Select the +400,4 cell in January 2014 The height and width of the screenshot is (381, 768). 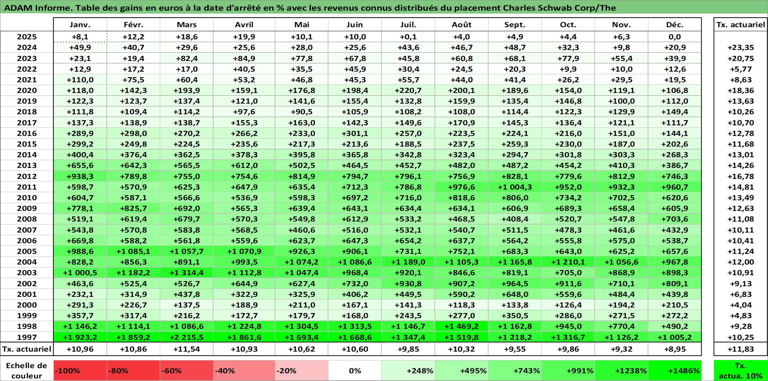point(80,155)
